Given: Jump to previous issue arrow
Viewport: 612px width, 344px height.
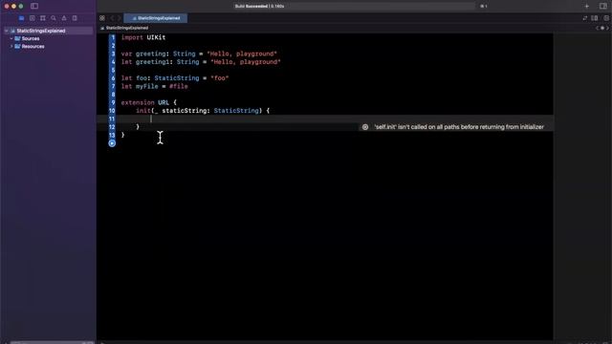Looking at the screenshot, I should pos(597,28).
